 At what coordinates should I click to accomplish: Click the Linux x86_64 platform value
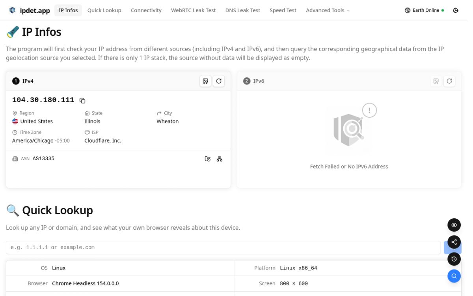tap(298, 268)
